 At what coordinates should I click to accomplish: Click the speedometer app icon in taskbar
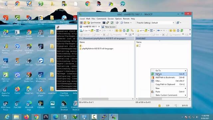coord(46,117)
